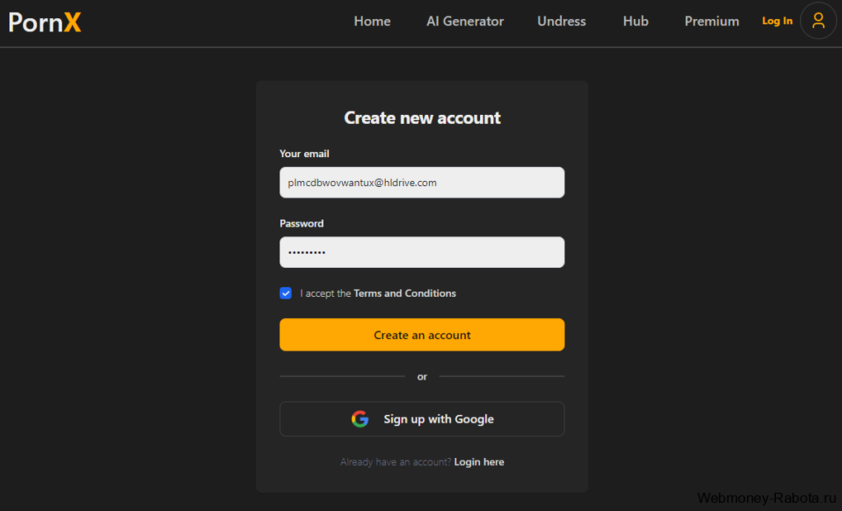Open the Hub section

[x=635, y=21]
